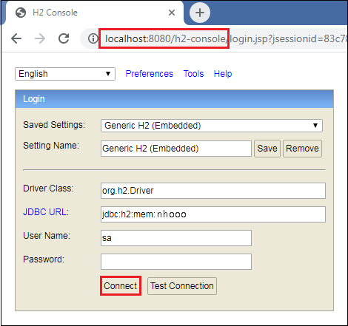
Task: Open a new browser tab
Action: [200, 13]
